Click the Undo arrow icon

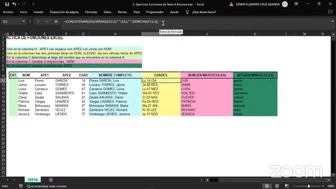pos(14,4)
